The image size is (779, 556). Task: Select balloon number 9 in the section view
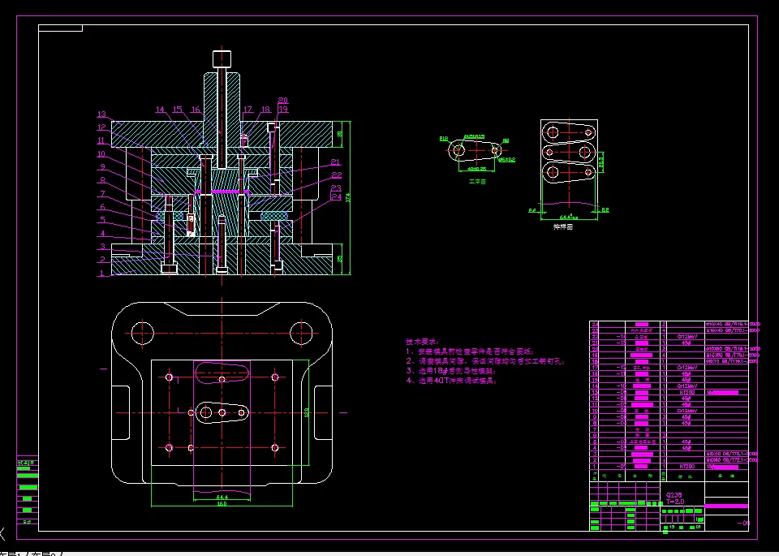pos(102,167)
